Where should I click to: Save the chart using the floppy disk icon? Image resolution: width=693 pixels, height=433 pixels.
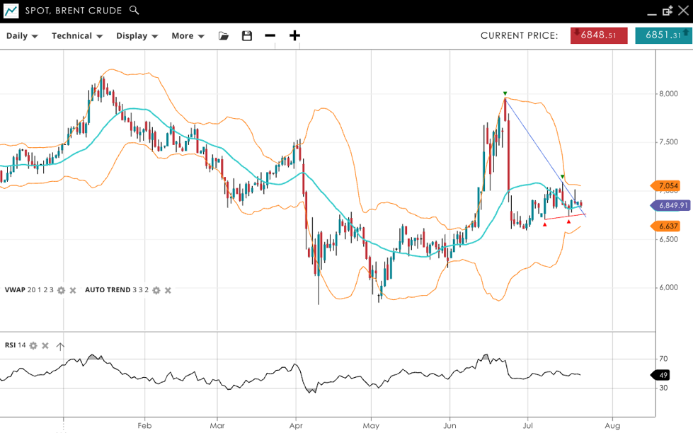click(x=247, y=36)
